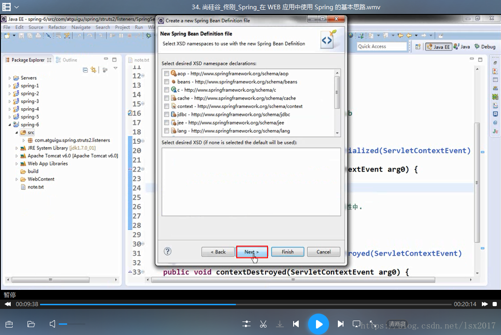
Task: Click the namespace list scrollbar thumb
Action: coord(337,93)
